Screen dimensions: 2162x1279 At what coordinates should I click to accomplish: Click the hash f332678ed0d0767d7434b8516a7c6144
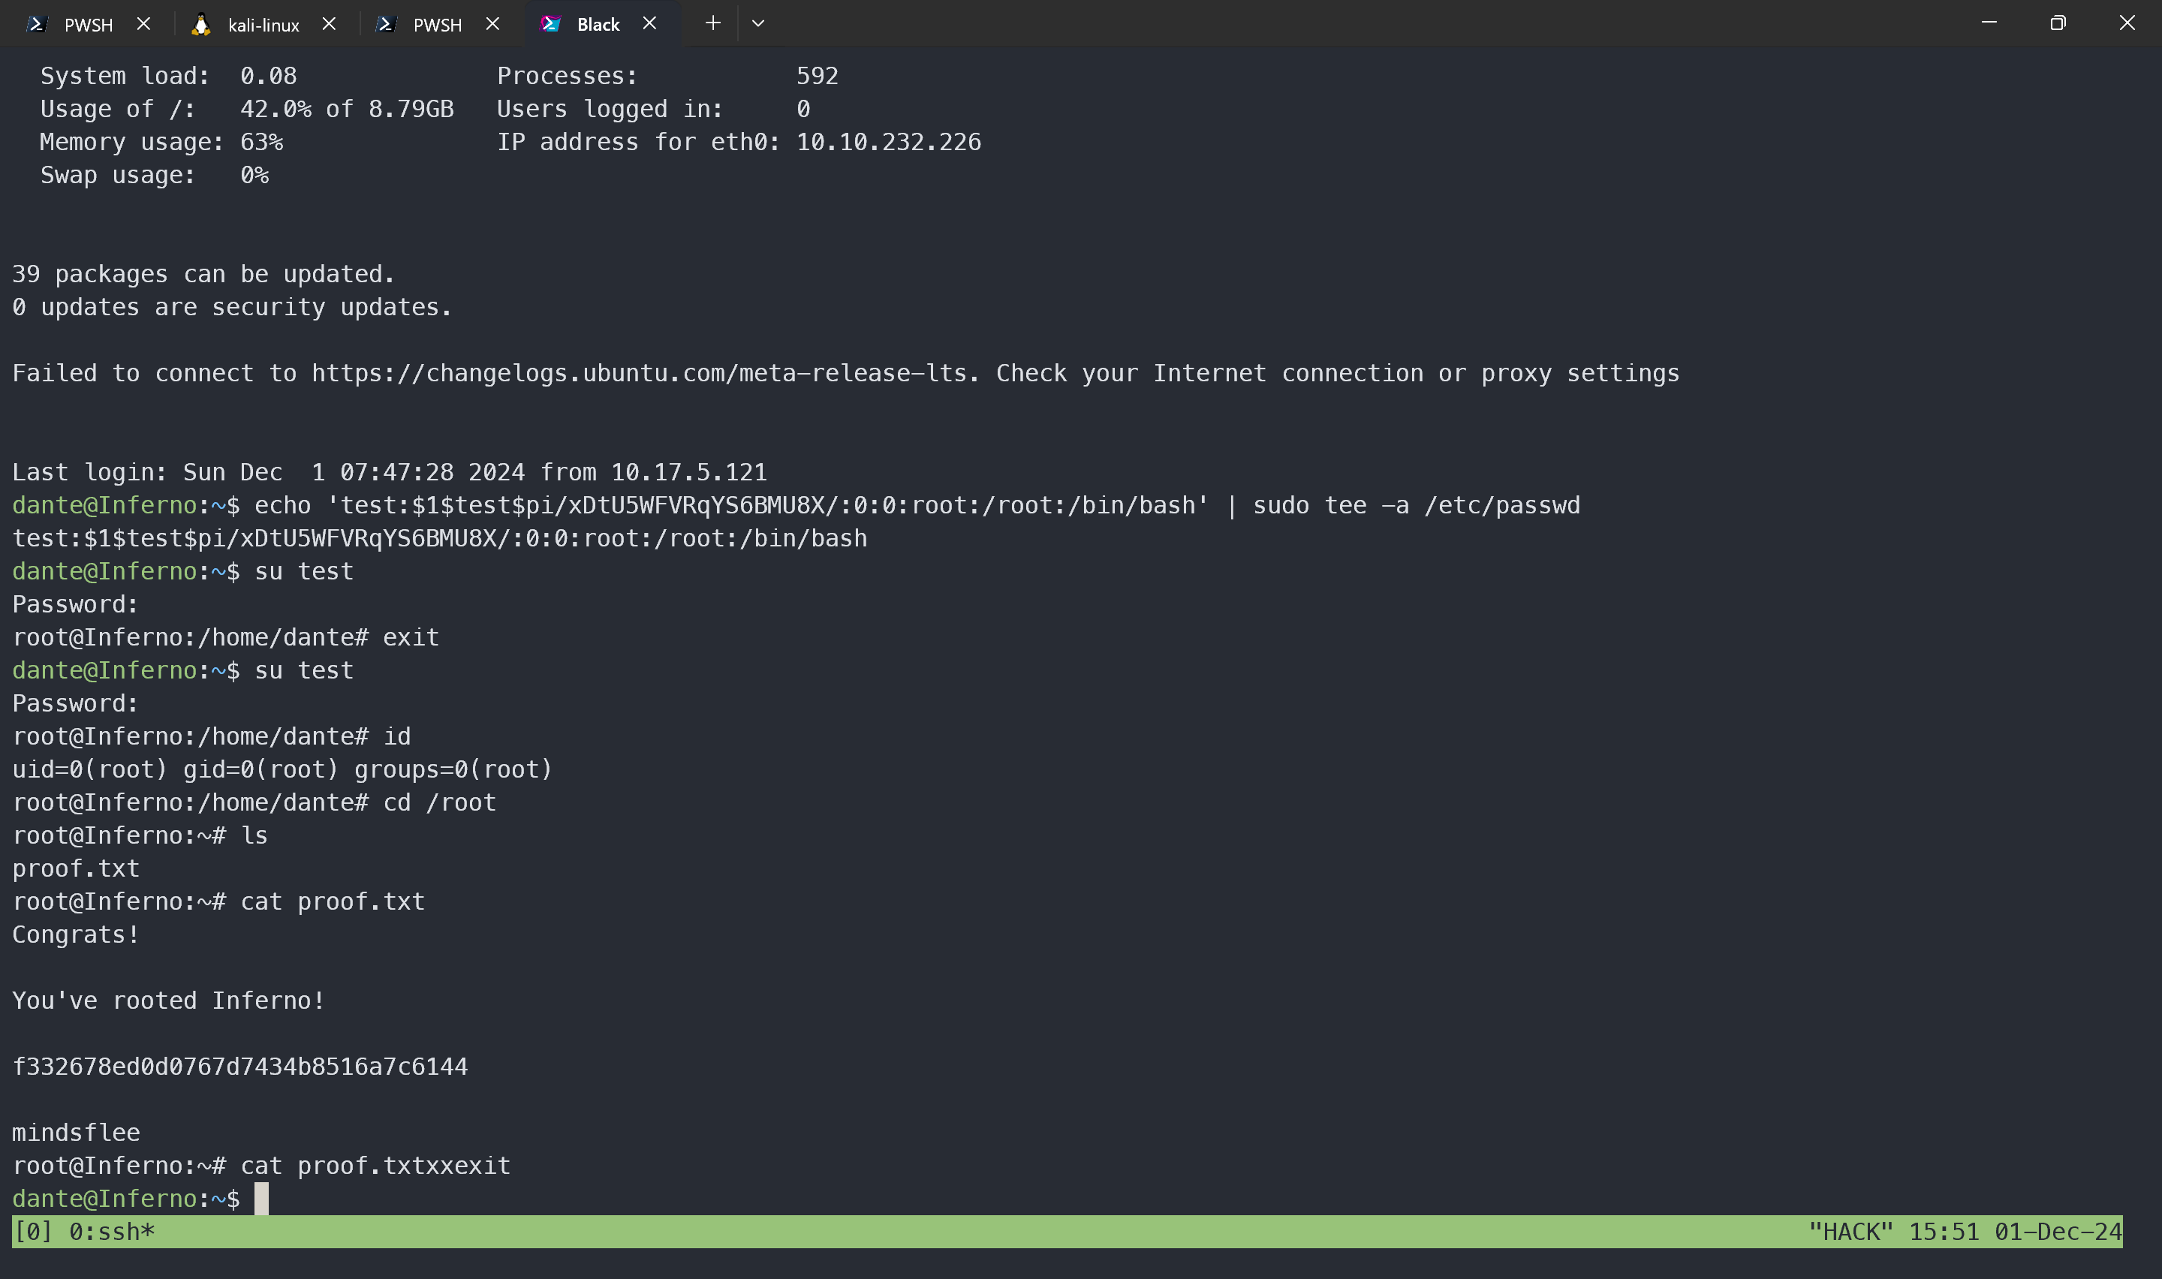coord(240,1067)
